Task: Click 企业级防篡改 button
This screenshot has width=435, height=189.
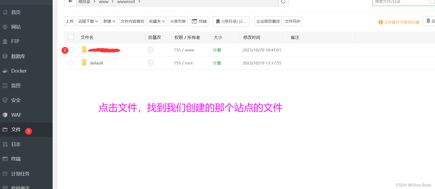Action: (x=268, y=21)
